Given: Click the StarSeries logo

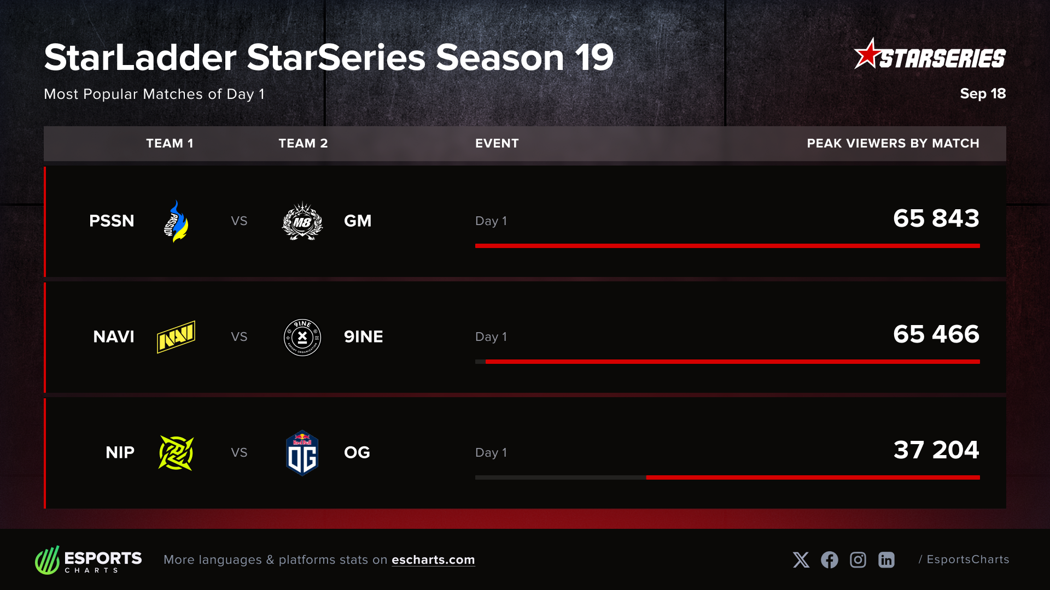Looking at the screenshot, I should [930, 56].
